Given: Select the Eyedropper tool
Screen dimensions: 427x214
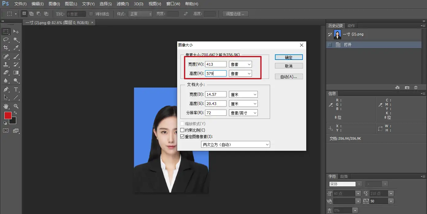Looking at the screenshot, I should tap(16, 48).
